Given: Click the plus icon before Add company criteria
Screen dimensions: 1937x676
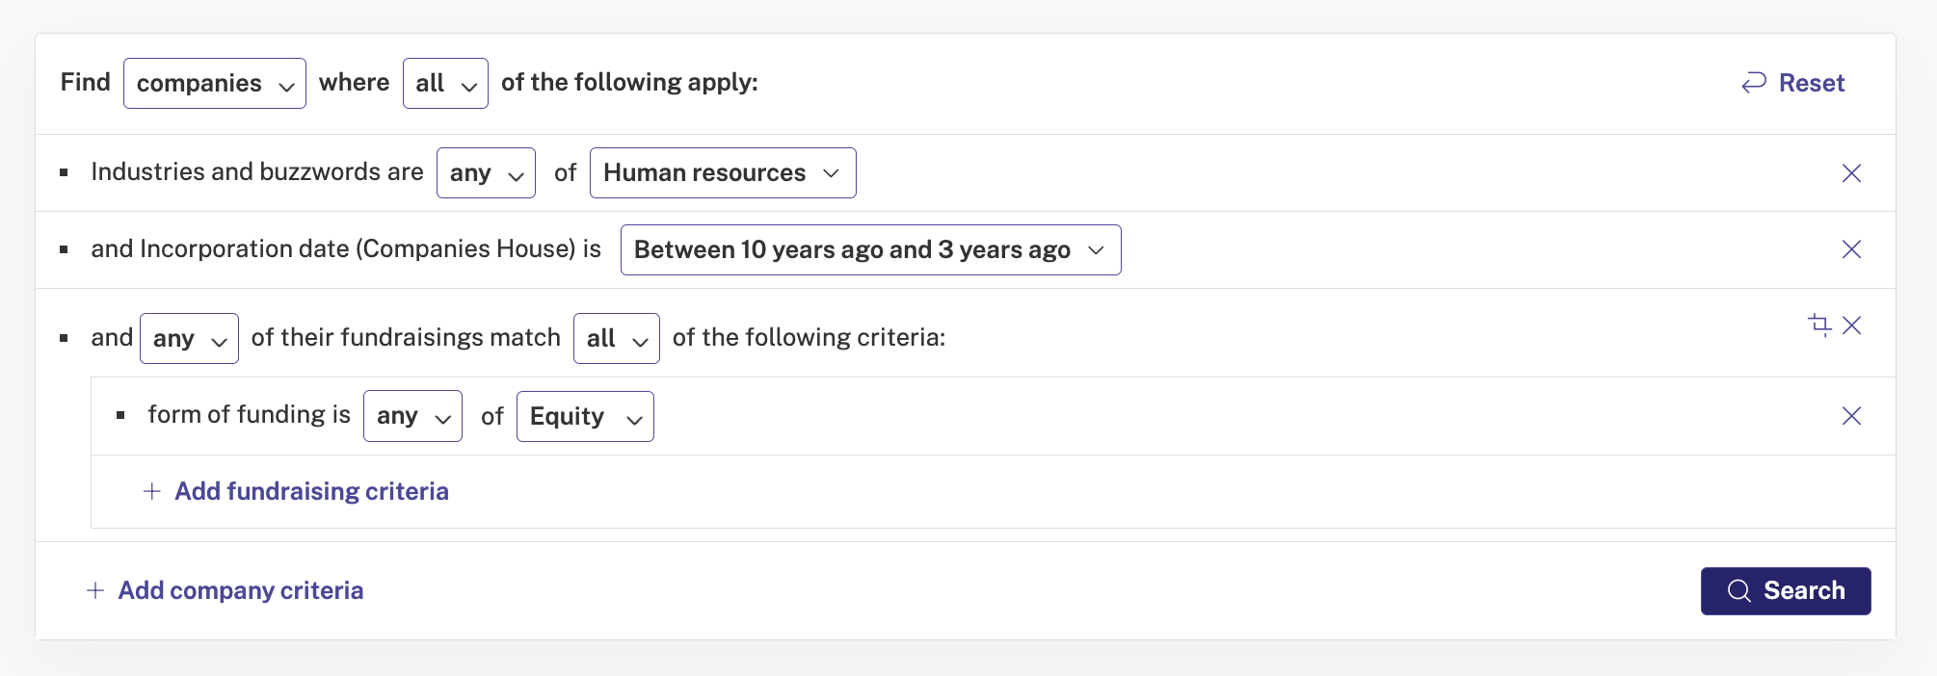Looking at the screenshot, I should pyautogui.click(x=95, y=590).
